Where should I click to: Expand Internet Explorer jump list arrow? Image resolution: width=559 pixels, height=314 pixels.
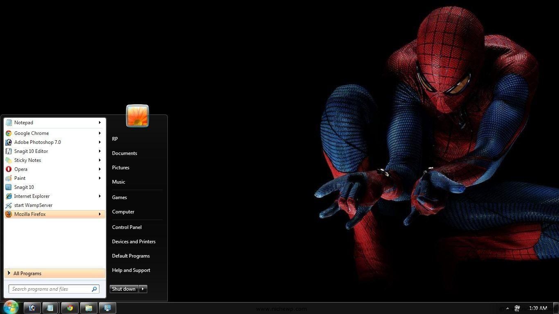point(99,196)
